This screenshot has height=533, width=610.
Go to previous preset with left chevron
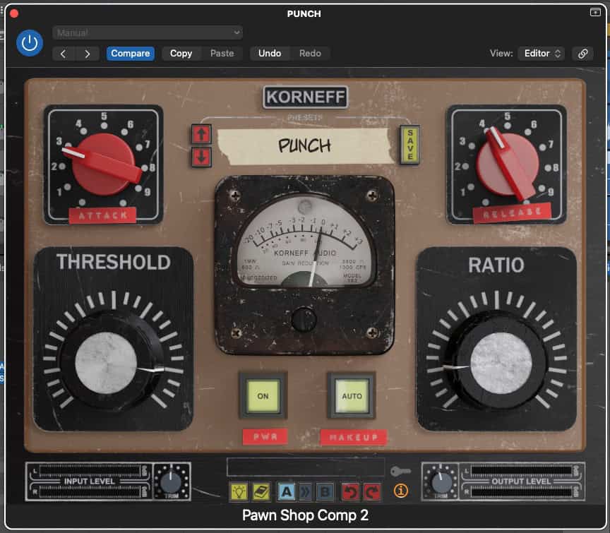[64, 54]
